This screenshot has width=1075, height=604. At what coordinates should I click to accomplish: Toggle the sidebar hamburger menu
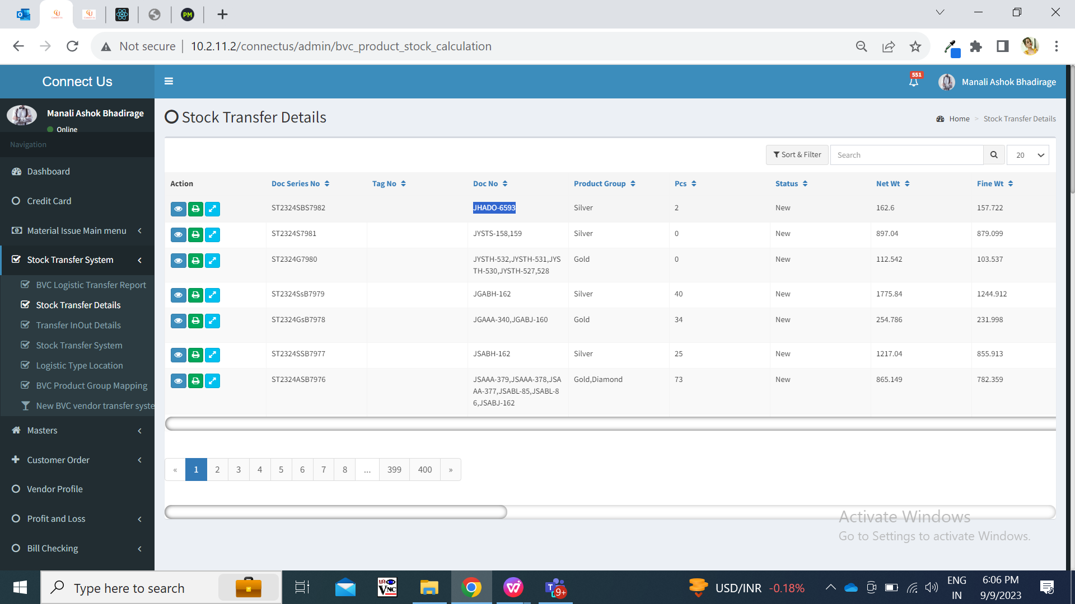click(x=169, y=81)
